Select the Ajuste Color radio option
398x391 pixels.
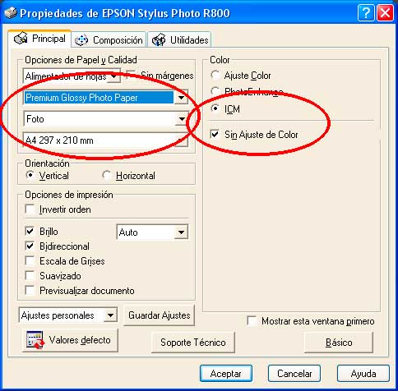coord(215,75)
